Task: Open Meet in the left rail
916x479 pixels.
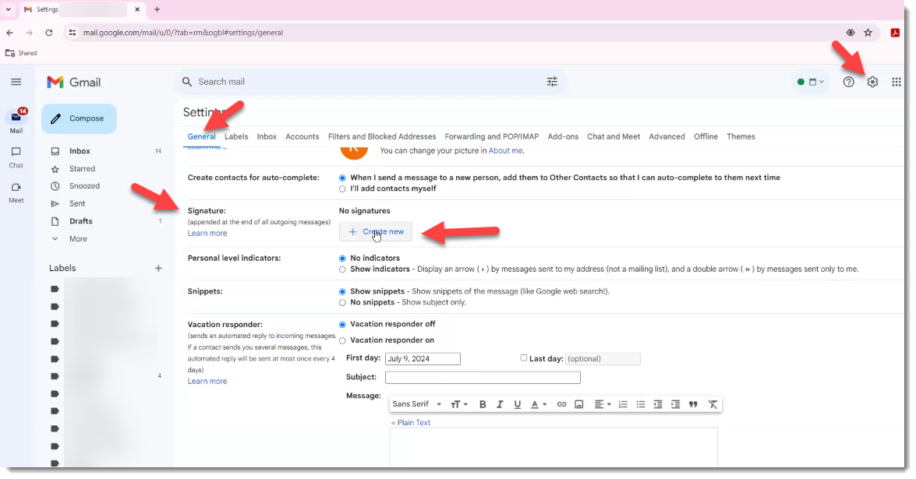Action: 16,192
